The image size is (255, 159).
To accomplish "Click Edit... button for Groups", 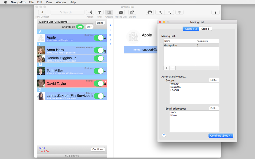I will pos(214,80).
